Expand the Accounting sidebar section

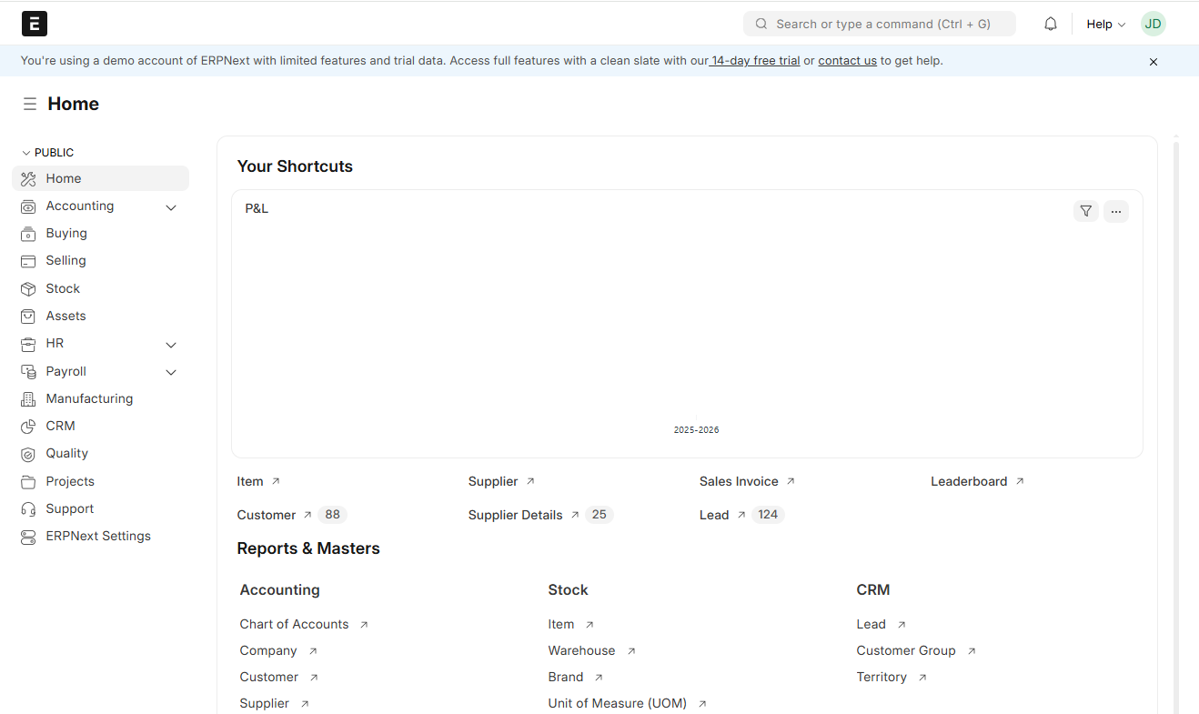[x=171, y=207]
